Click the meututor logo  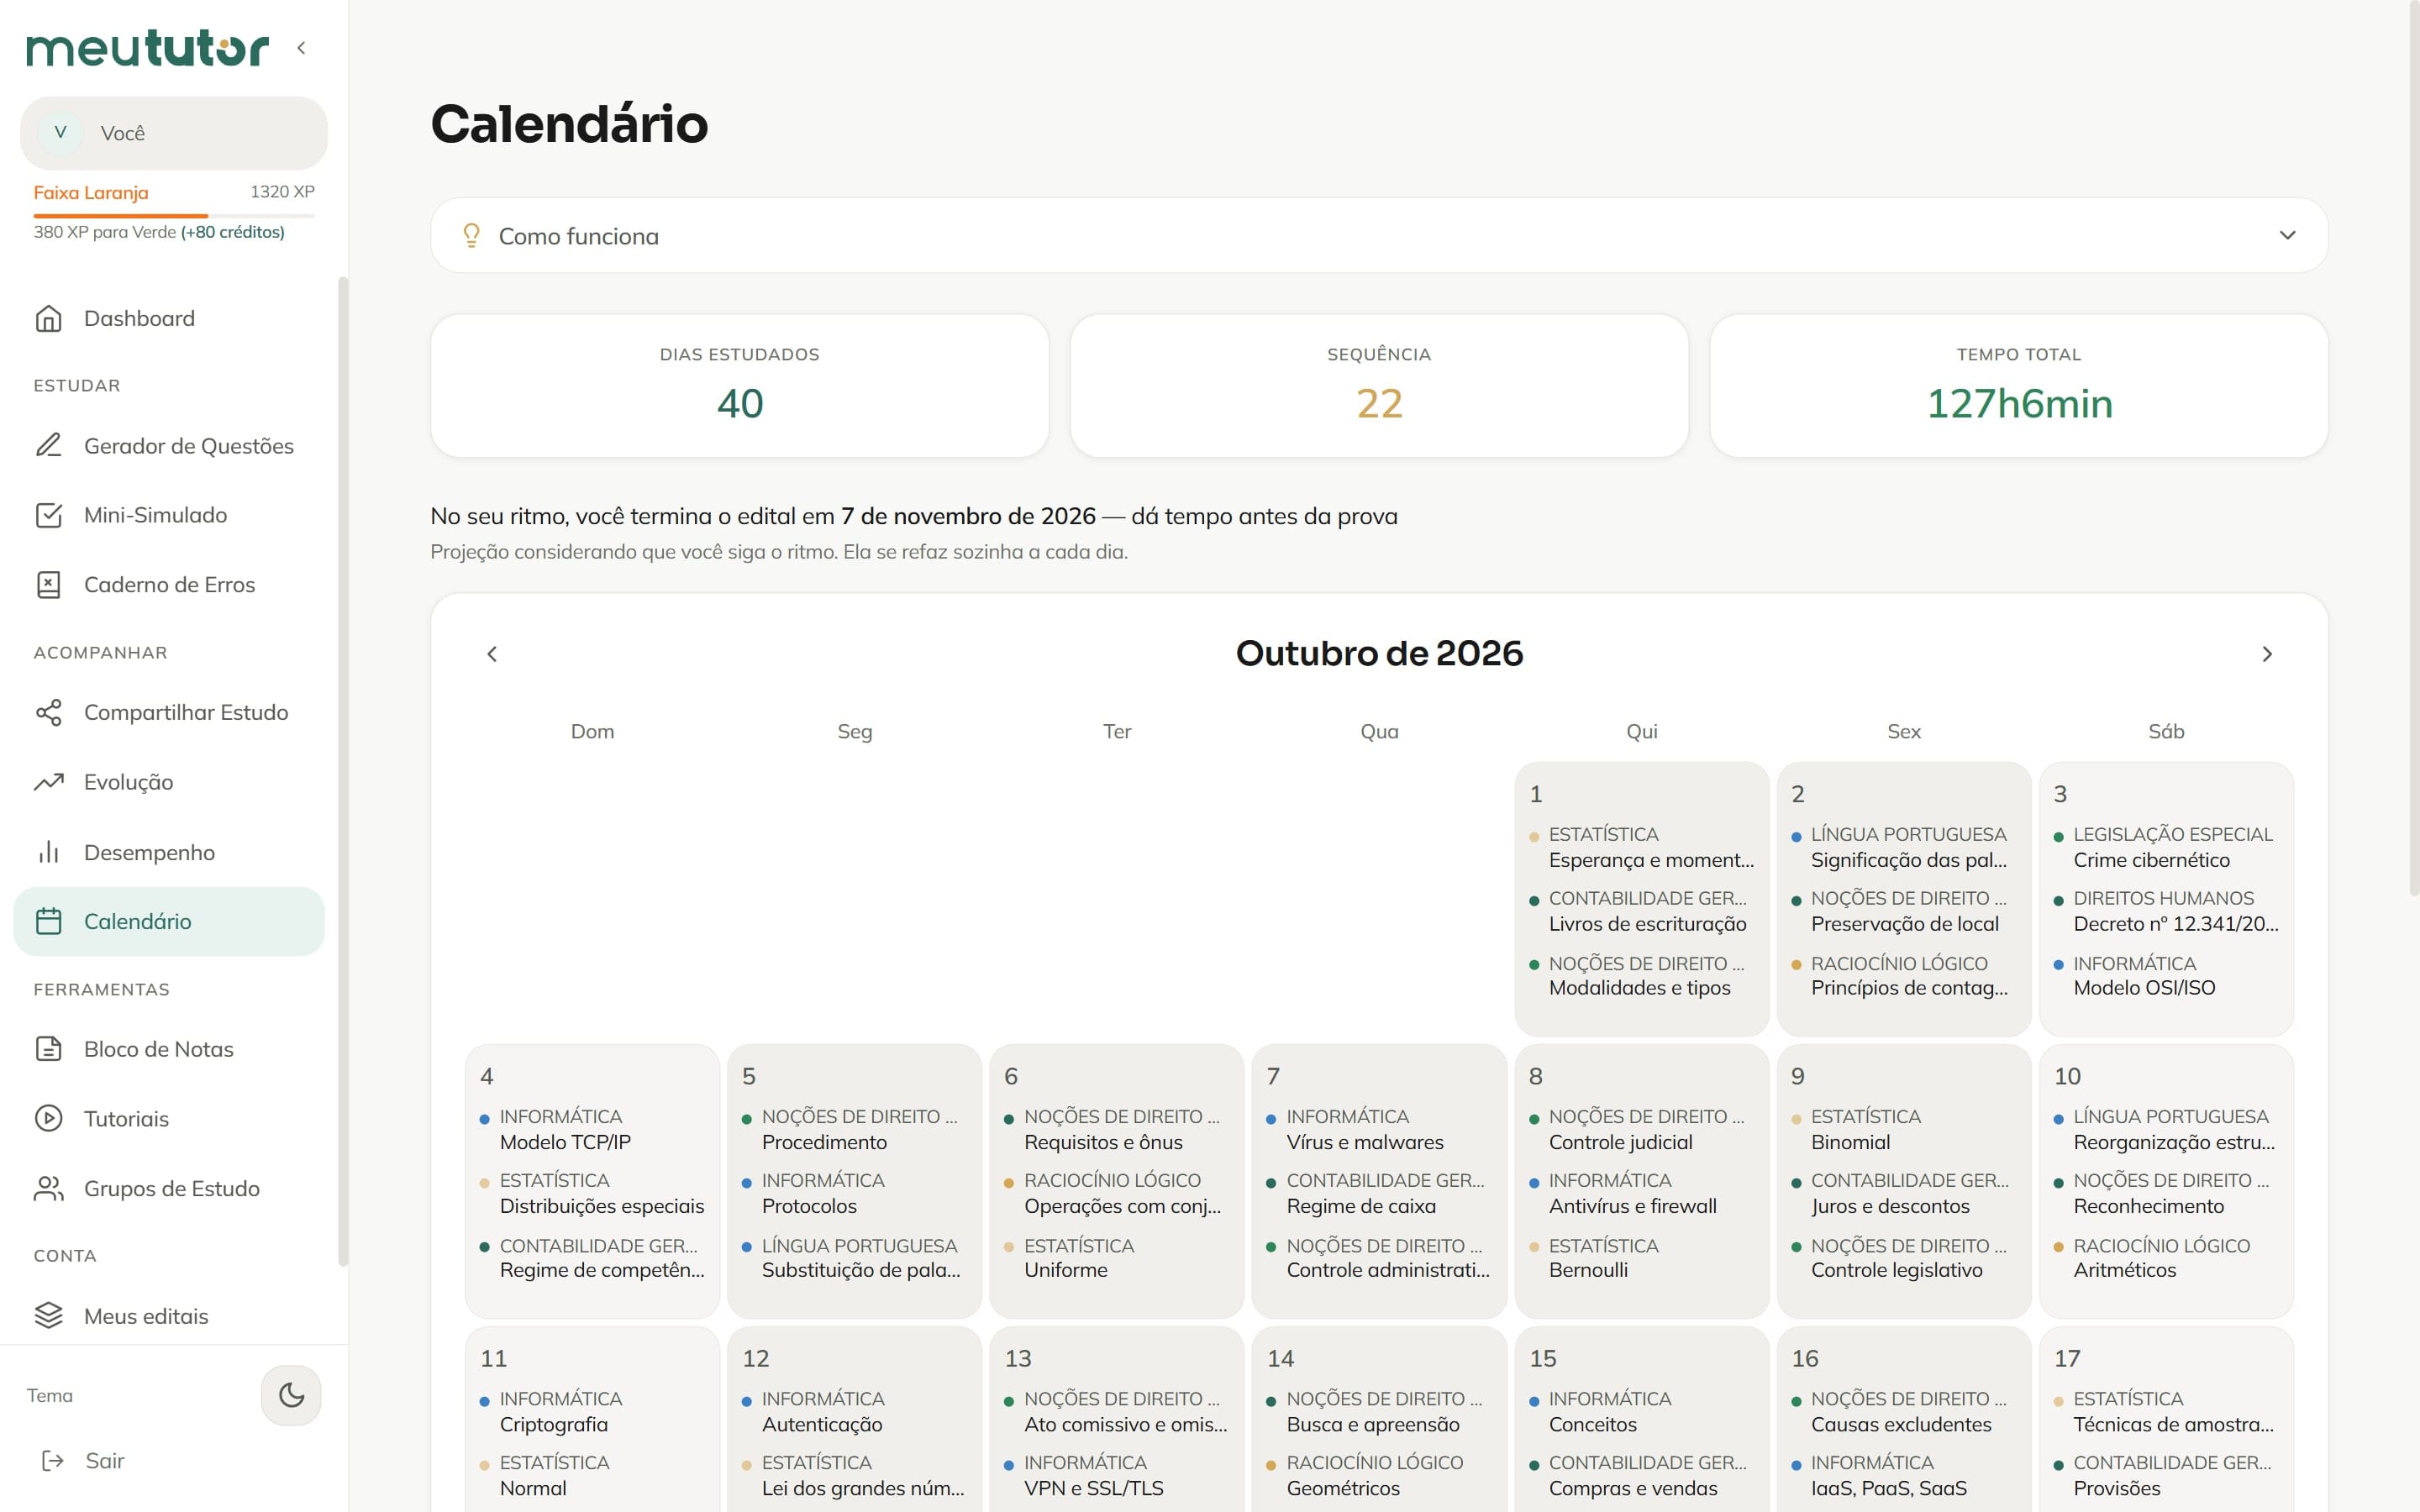[147, 47]
